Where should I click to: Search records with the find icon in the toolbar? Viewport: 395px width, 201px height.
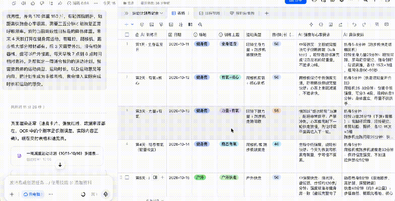[377, 25]
